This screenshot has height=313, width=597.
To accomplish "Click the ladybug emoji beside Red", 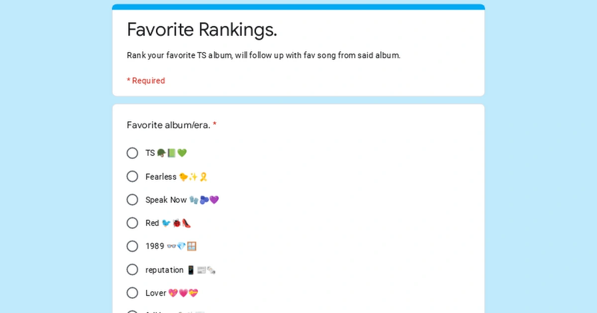I will 176,223.
